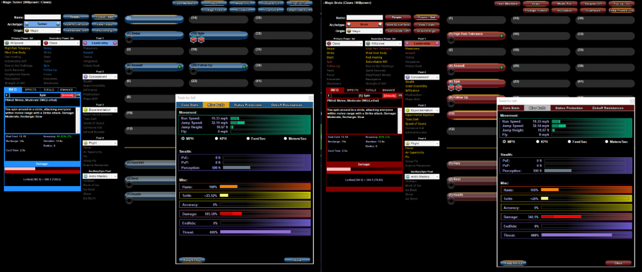The height and width of the screenshot is (272, 642).
Task: Toggle green dot on Brute's (4) Assault power
Action: click(501, 67)
